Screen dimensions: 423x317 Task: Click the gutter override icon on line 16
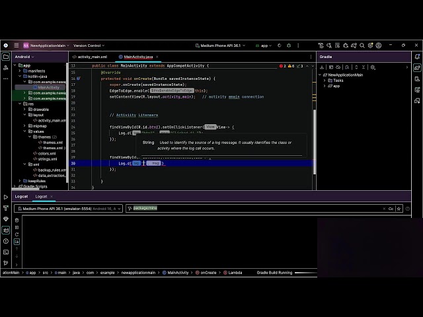79,79
